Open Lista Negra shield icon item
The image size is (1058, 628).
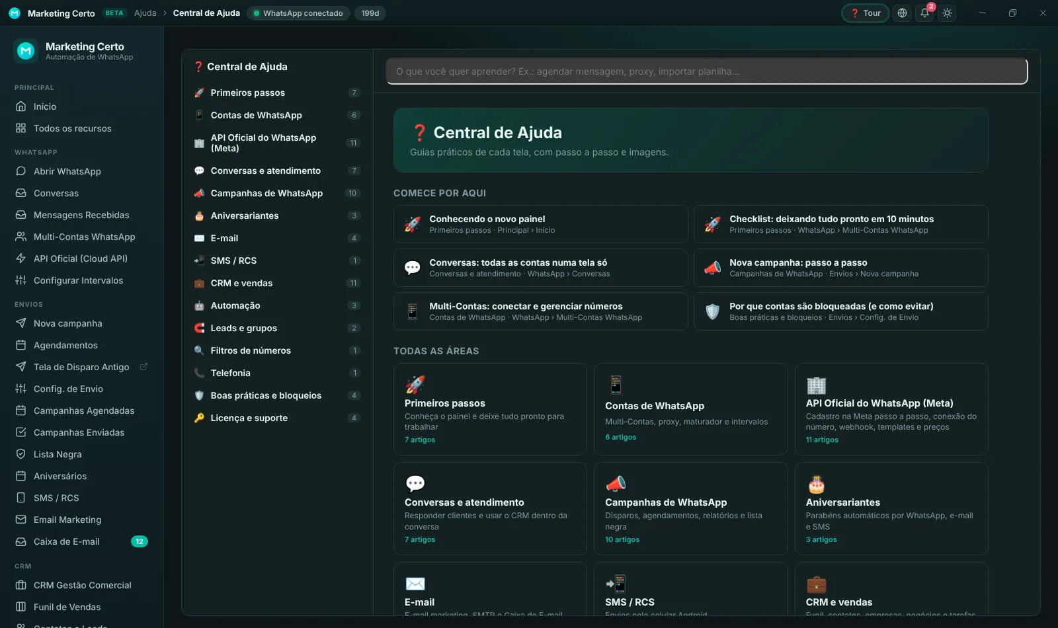[x=20, y=454]
